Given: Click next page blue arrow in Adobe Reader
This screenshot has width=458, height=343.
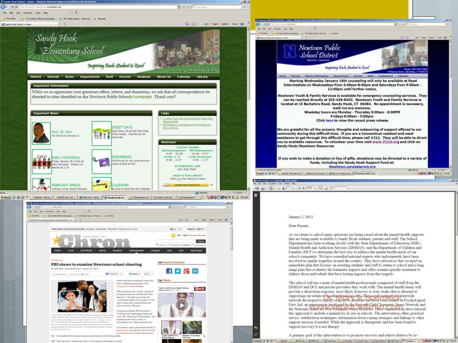Looking at the screenshot, I should point(283,188).
